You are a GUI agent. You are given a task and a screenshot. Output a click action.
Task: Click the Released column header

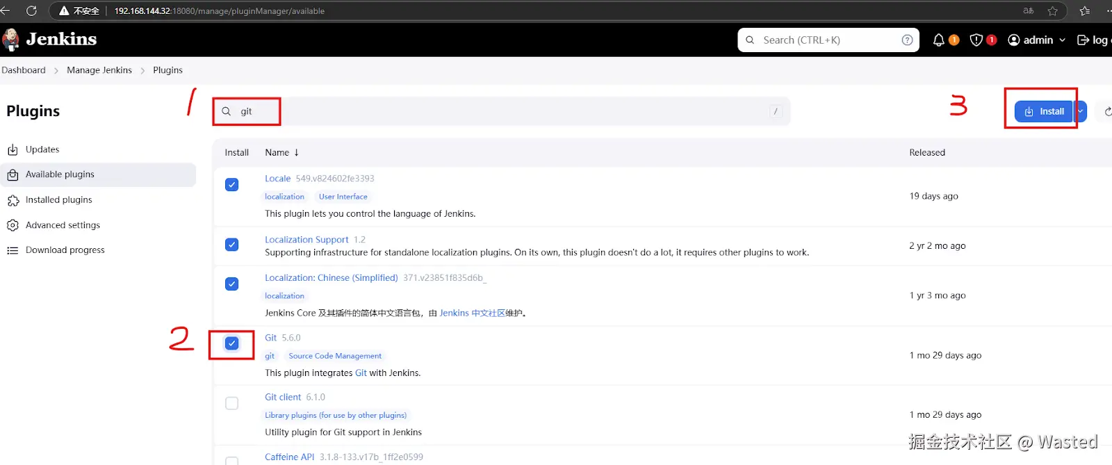[927, 153]
